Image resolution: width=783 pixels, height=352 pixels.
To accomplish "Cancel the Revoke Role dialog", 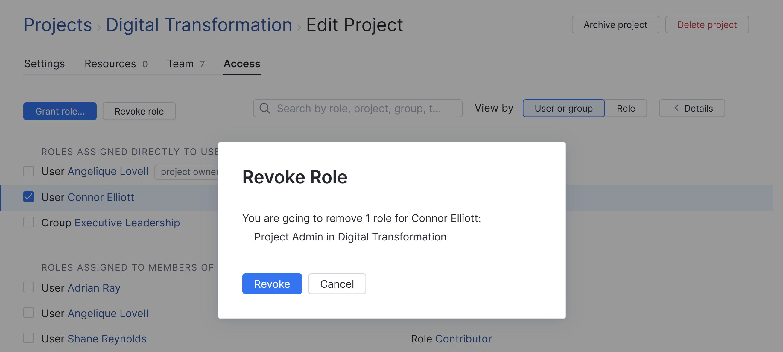I will (337, 284).
